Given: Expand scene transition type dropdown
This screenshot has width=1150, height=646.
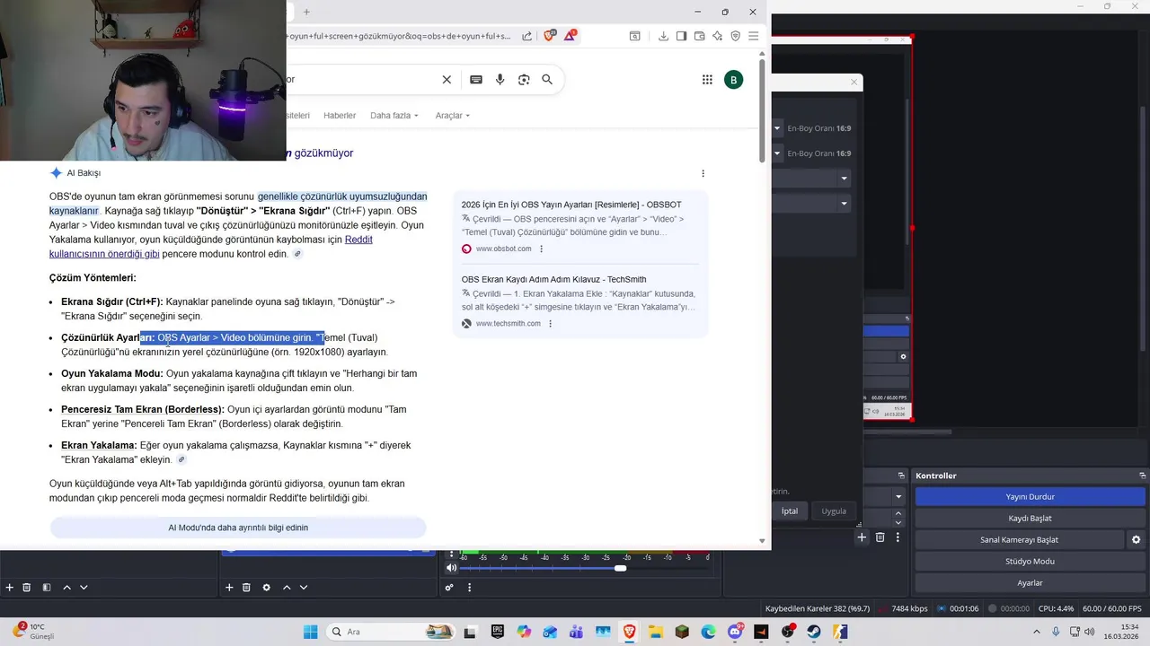Looking at the screenshot, I should [x=898, y=496].
